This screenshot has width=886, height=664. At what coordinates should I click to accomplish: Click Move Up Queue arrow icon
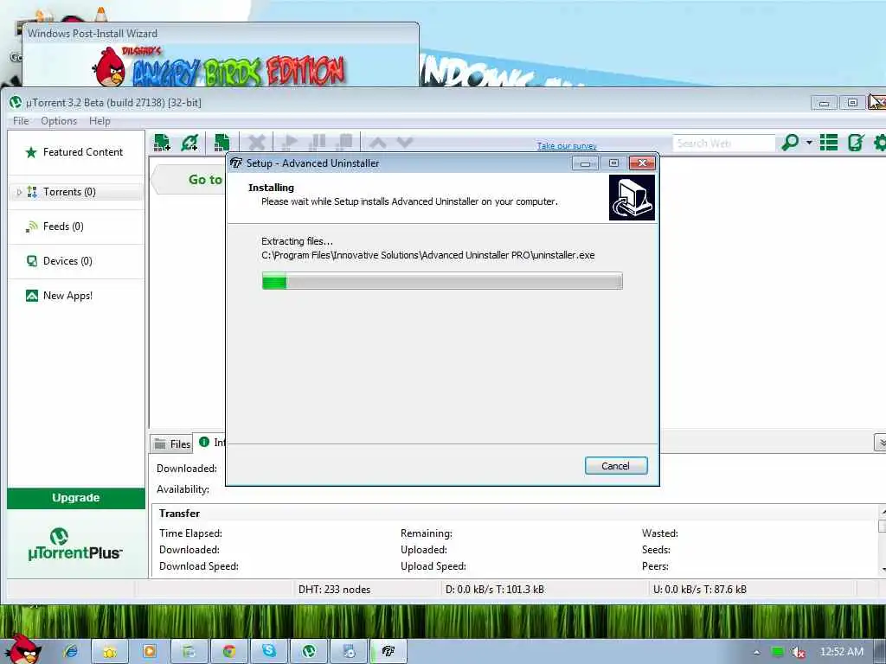coord(378,143)
